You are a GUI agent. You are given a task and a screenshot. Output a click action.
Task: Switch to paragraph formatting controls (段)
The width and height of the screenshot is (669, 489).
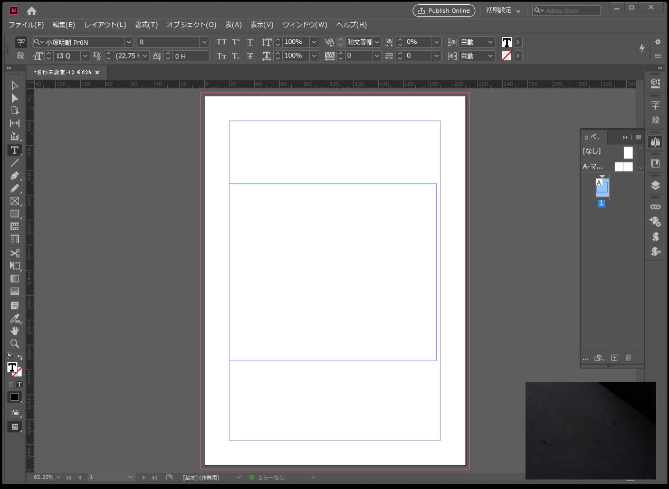click(x=21, y=55)
